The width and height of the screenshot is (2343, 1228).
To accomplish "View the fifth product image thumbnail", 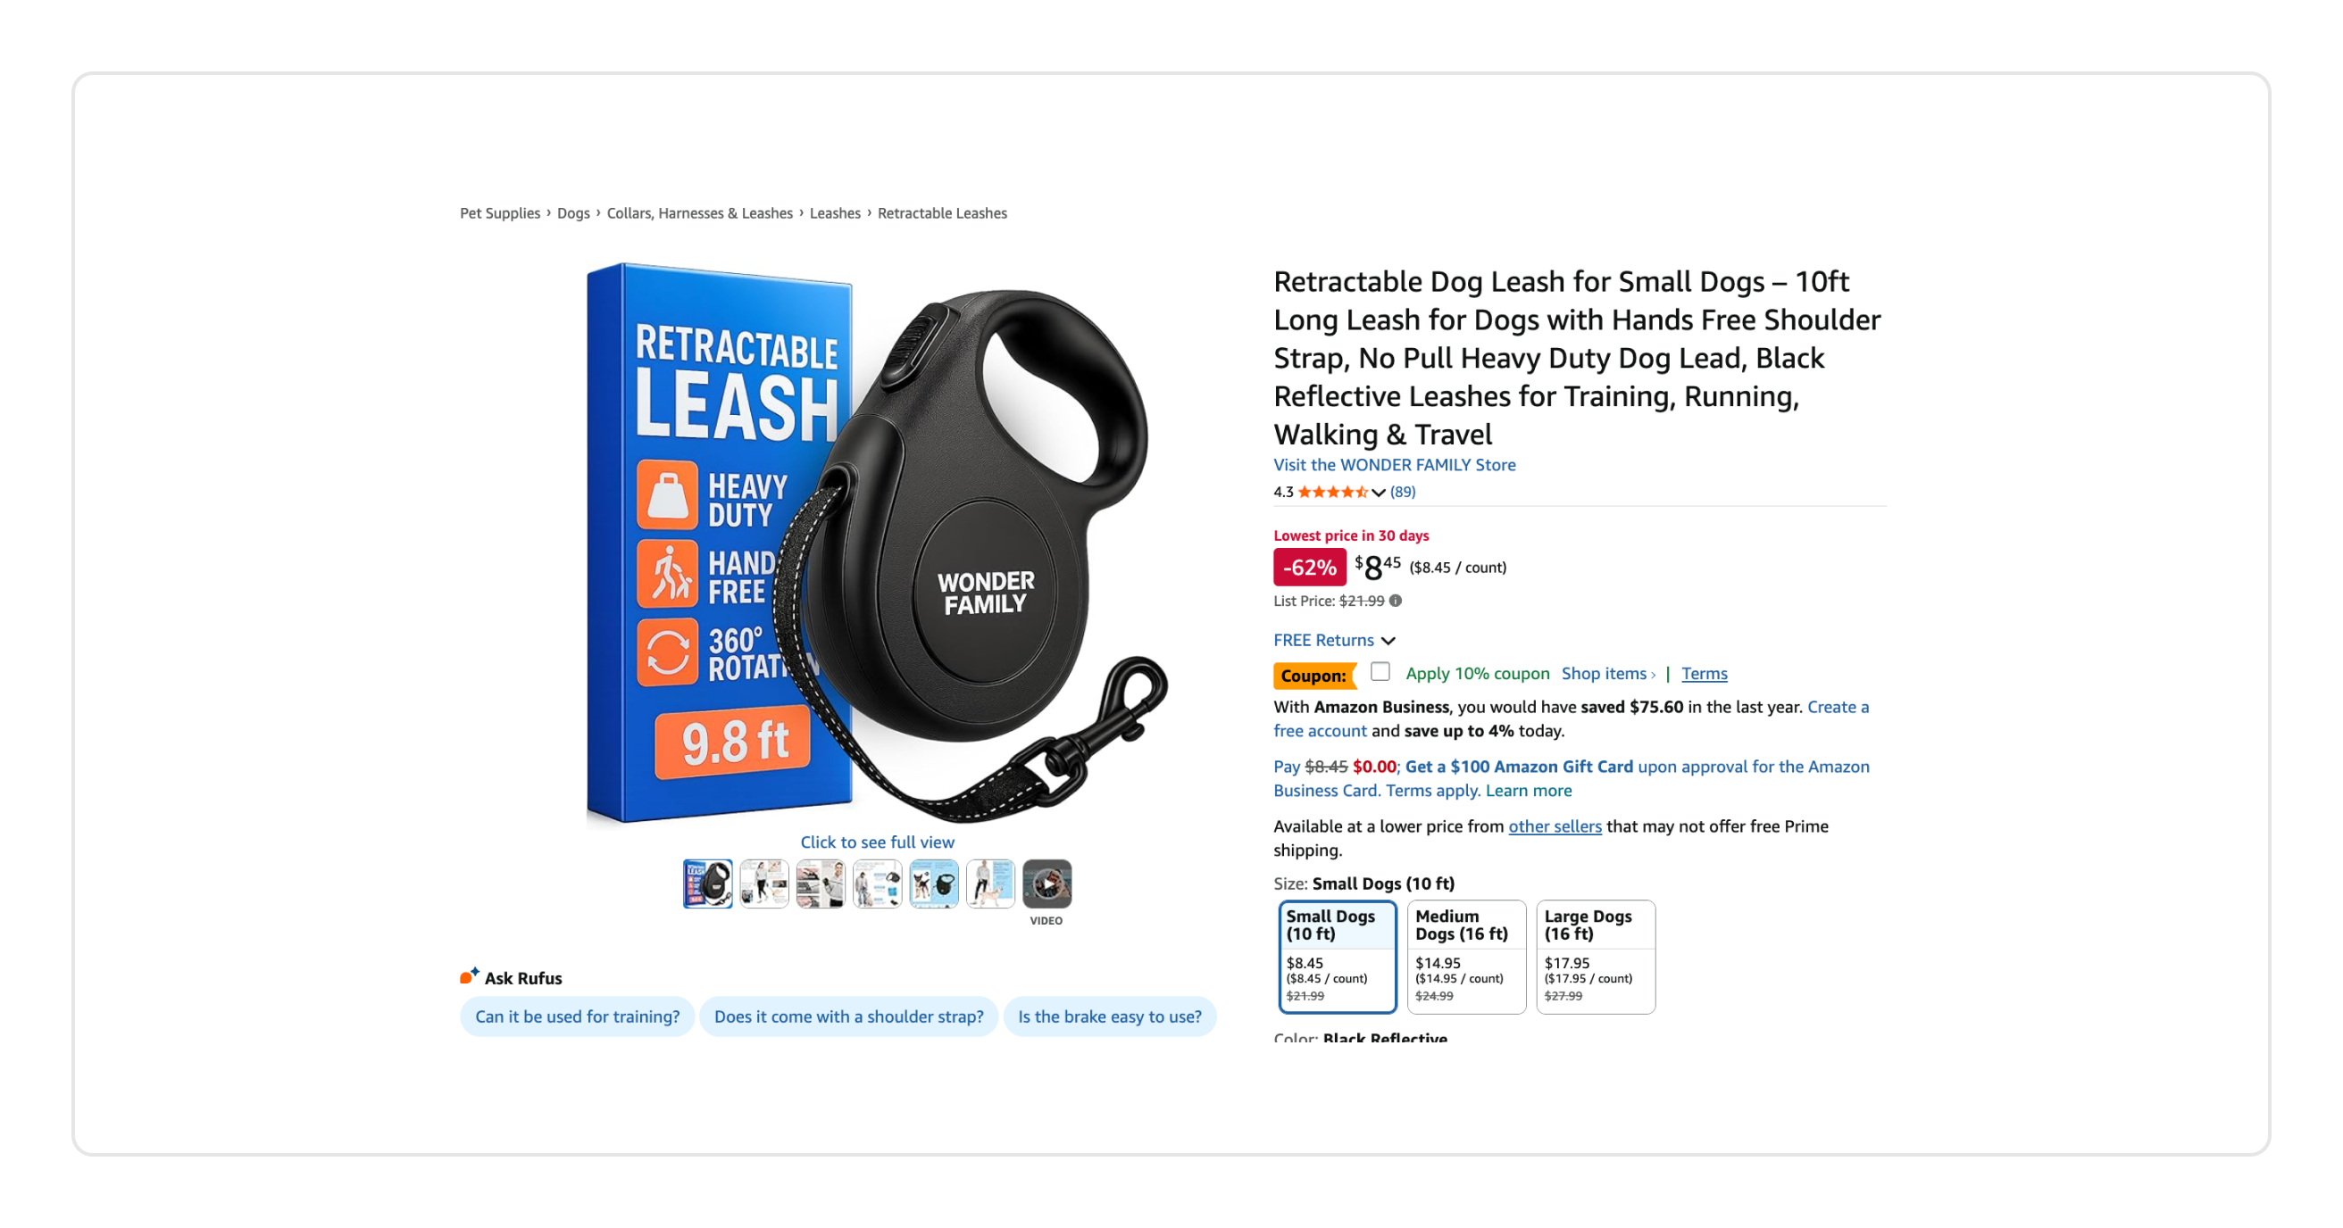I will pos(934,884).
